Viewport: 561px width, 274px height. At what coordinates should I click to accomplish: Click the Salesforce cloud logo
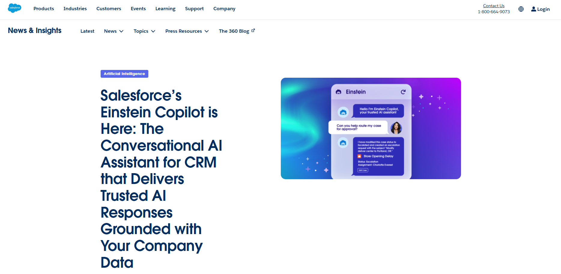click(14, 8)
